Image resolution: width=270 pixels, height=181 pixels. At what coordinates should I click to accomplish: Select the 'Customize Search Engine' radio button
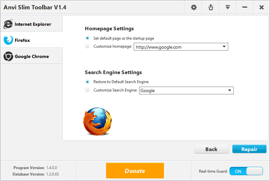point(87,90)
